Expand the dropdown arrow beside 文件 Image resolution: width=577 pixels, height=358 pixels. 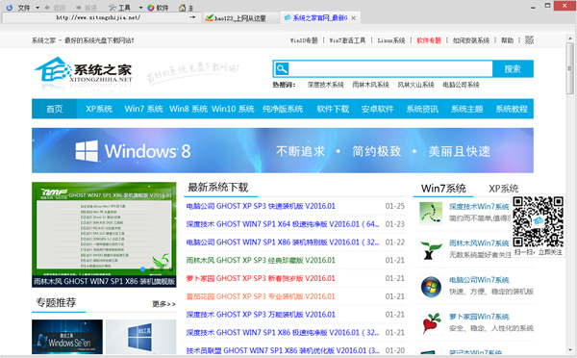(38, 8)
